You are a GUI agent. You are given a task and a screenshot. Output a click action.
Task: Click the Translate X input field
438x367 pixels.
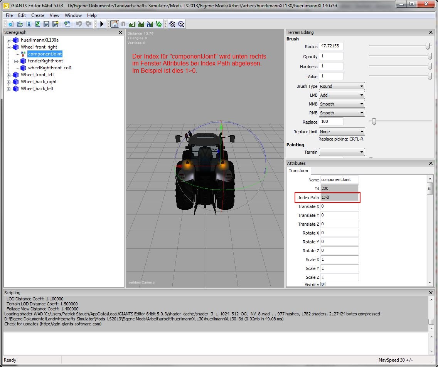click(x=339, y=206)
